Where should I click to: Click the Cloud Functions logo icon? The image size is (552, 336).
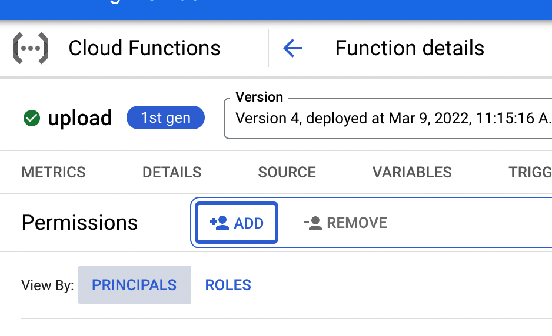pyautogui.click(x=31, y=48)
